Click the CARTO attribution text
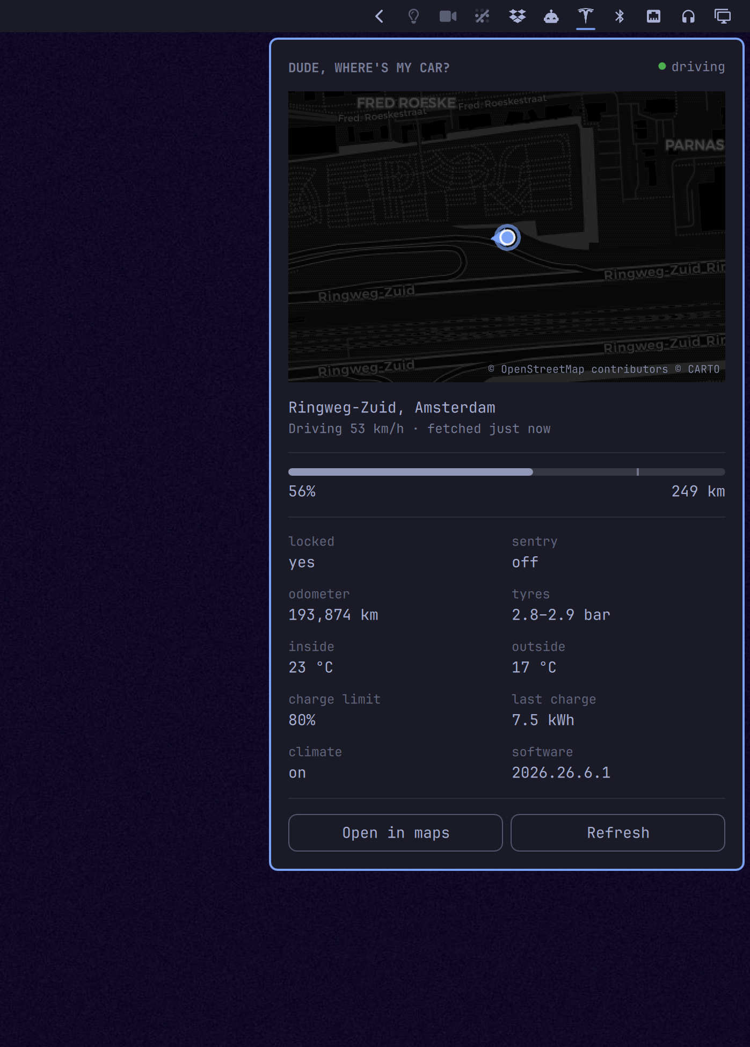This screenshot has height=1047, width=750. (697, 369)
